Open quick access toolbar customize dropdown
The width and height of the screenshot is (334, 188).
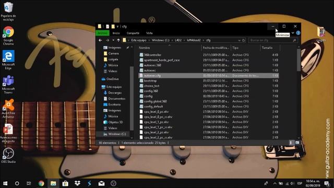click(x=117, y=27)
